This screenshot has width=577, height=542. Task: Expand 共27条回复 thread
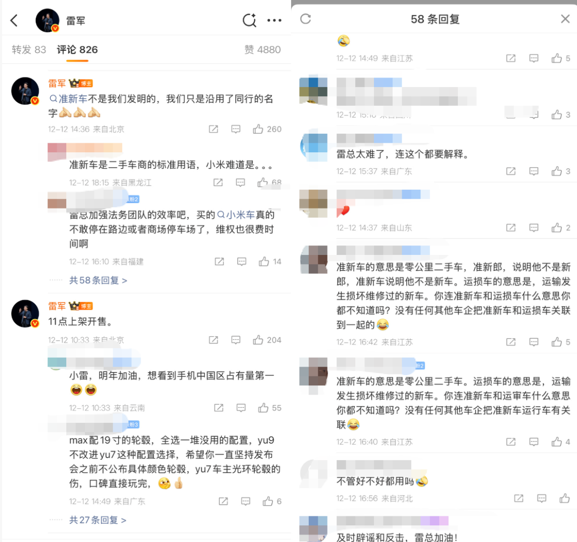[x=98, y=520]
